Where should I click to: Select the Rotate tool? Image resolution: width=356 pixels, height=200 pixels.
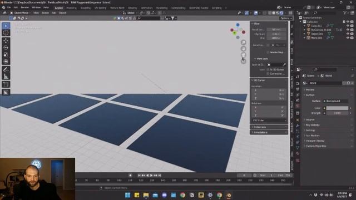coord(6,48)
